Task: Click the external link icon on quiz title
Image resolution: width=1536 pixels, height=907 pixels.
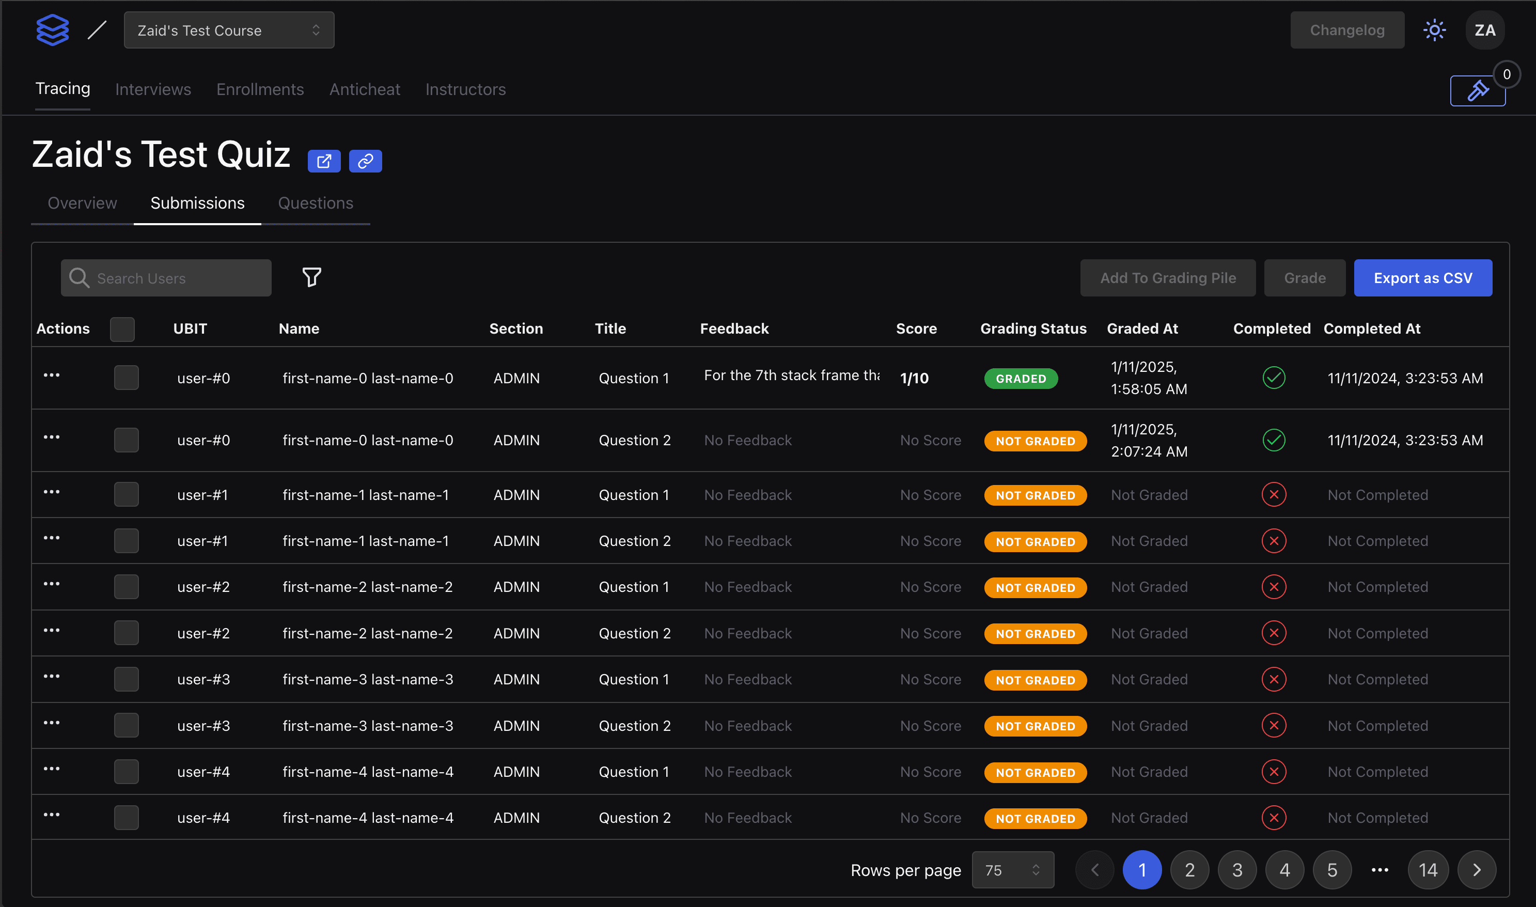Action: [x=324, y=160]
